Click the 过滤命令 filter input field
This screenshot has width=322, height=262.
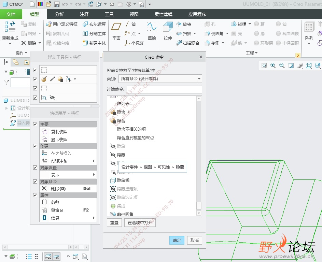point(164,89)
